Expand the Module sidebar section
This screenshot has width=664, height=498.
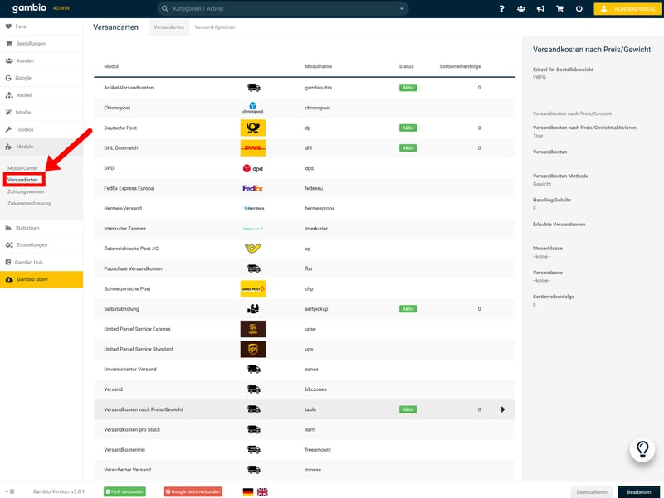[x=25, y=147]
